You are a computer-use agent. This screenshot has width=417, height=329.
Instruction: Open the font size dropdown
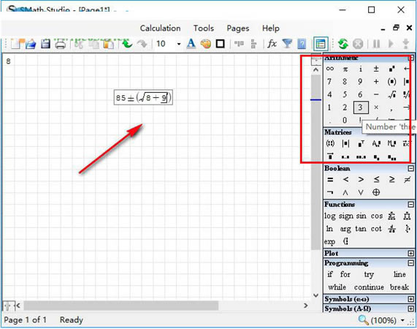[x=179, y=44]
